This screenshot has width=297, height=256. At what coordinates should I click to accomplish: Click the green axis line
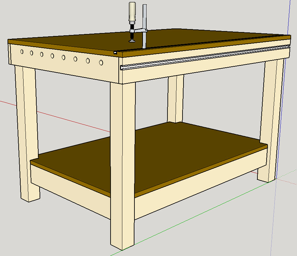(x=196, y=216)
